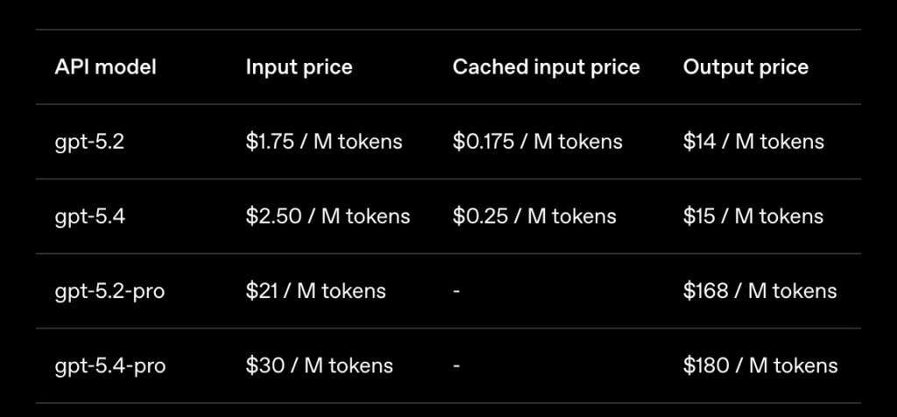Click the $1.75 / M tokens input price

click(x=324, y=142)
